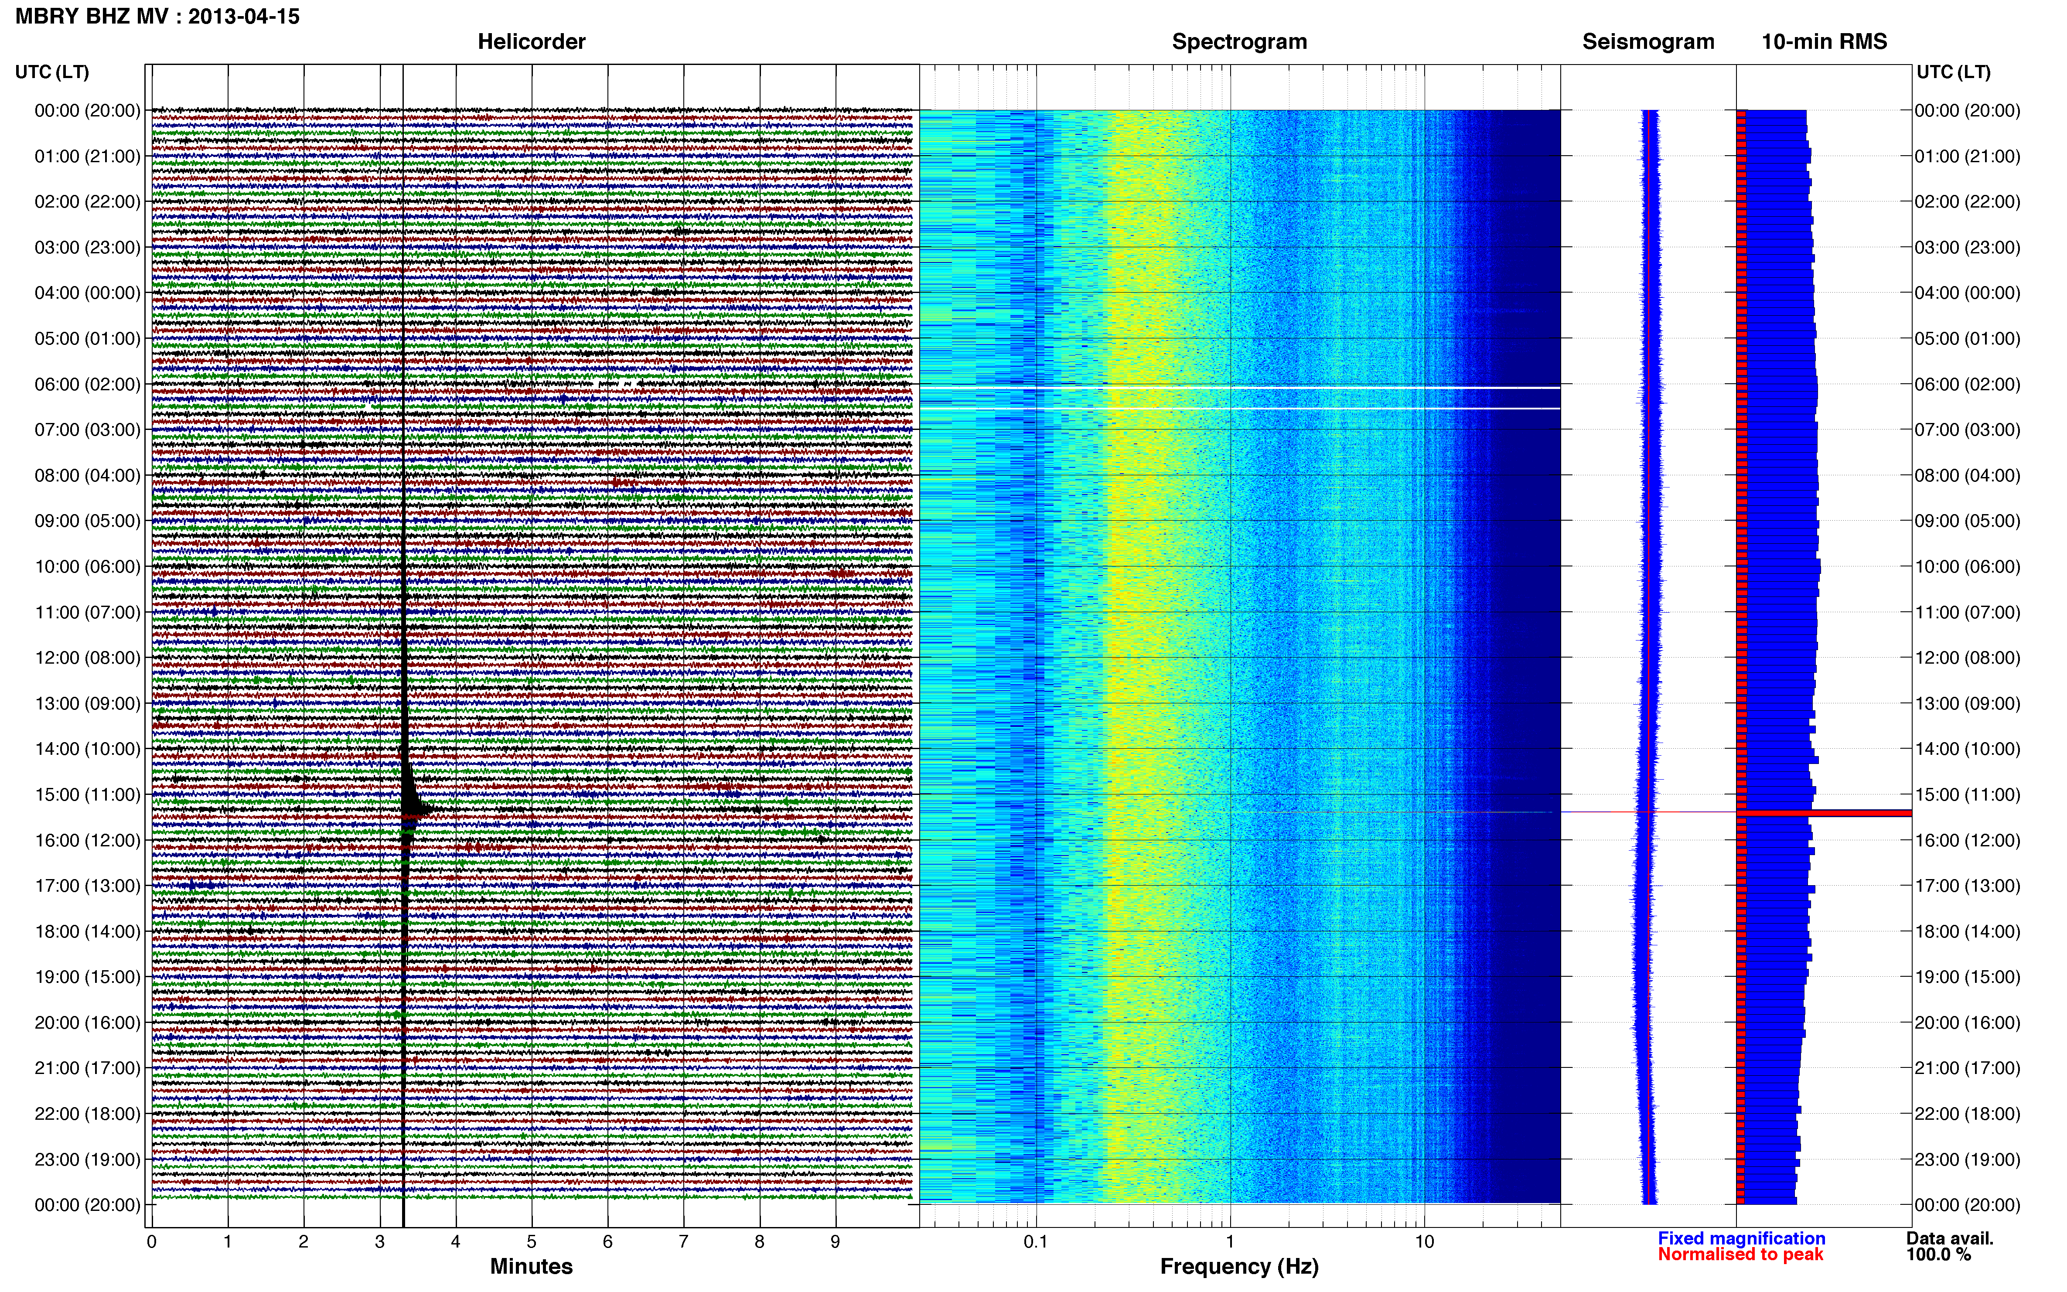Click the 'Seismogram' panel heading
2067x1292 pixels.
(x=1648, y=42)
